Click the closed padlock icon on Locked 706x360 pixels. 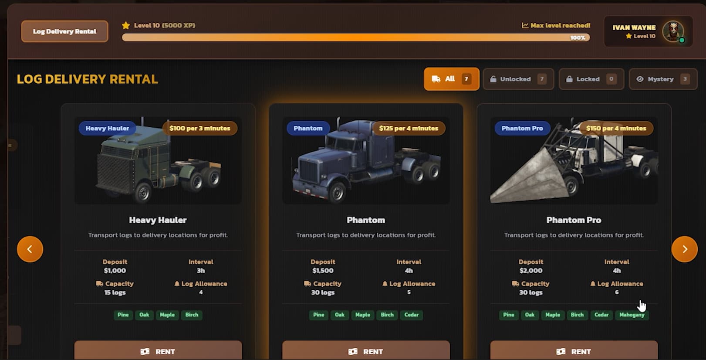click(x=569, y=79)
